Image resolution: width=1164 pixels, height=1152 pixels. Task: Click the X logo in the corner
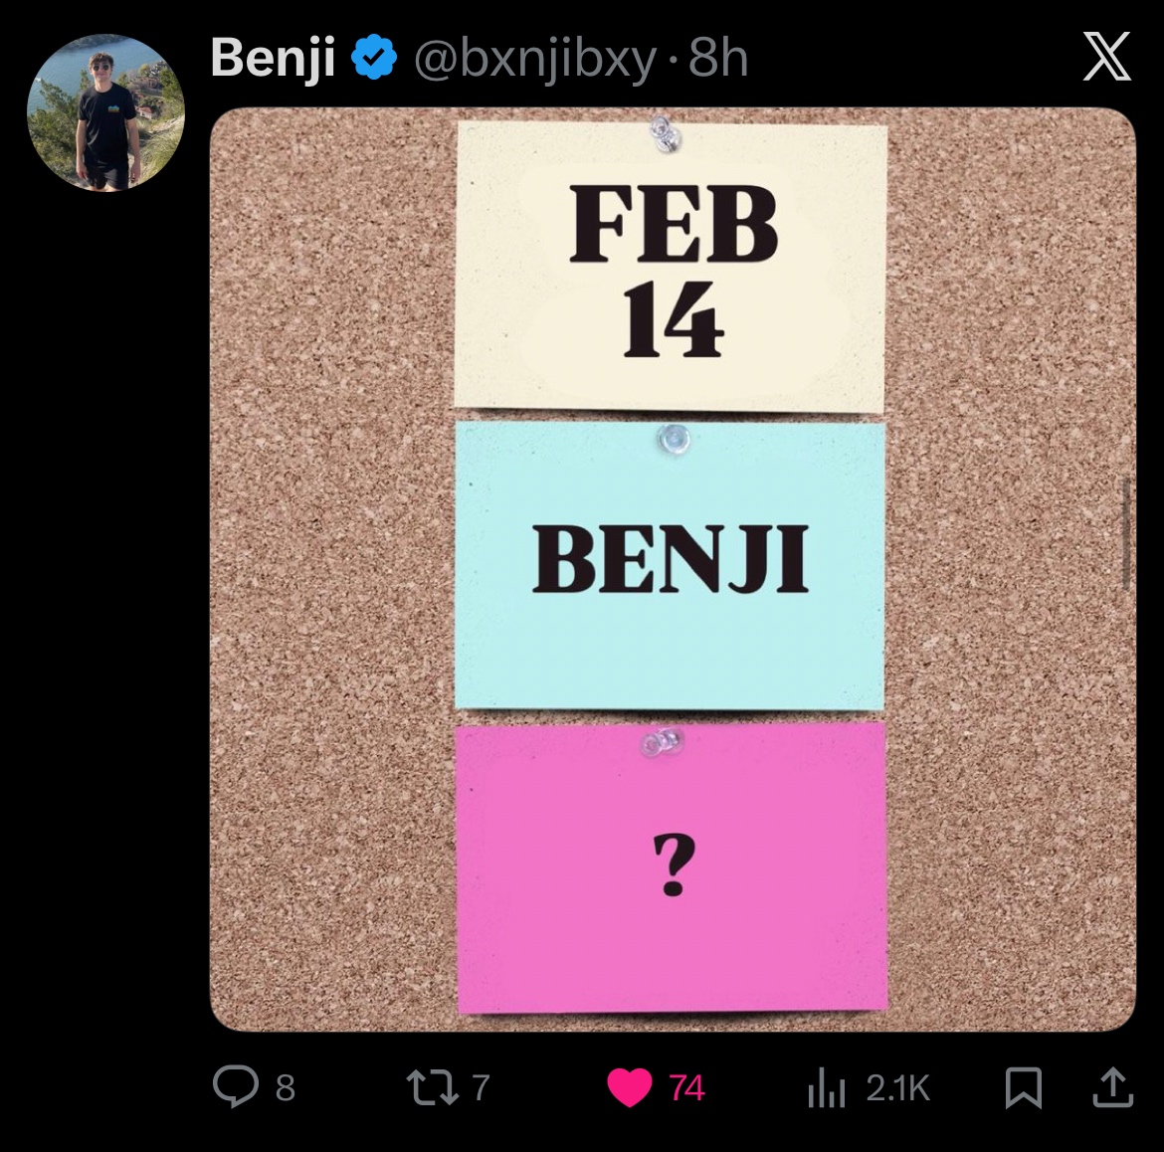pyautogui.click(x=1106, y=57)
